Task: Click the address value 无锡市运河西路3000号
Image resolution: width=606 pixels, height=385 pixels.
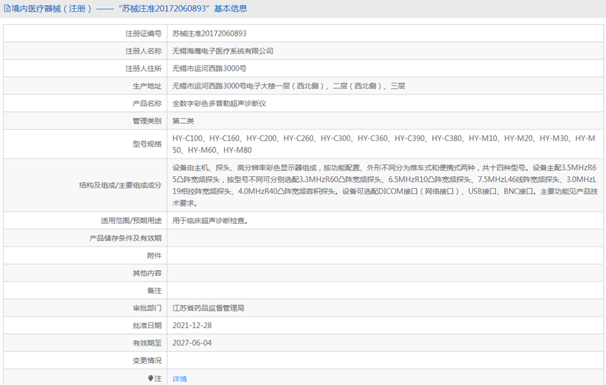Action: pos(209,68)
